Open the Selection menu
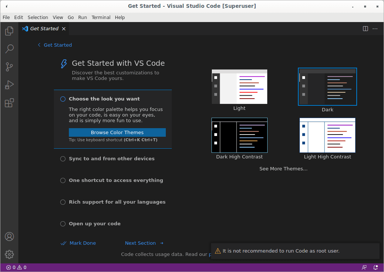This screenshot has height=272, width=384. [x=38, y=17]
